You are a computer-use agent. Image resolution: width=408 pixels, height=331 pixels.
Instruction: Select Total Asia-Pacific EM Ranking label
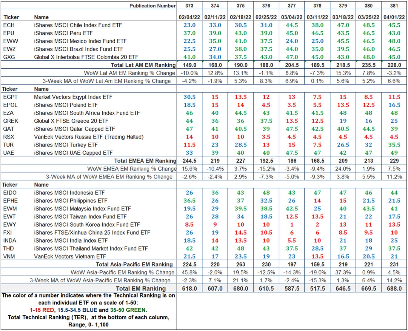point(134,264)
